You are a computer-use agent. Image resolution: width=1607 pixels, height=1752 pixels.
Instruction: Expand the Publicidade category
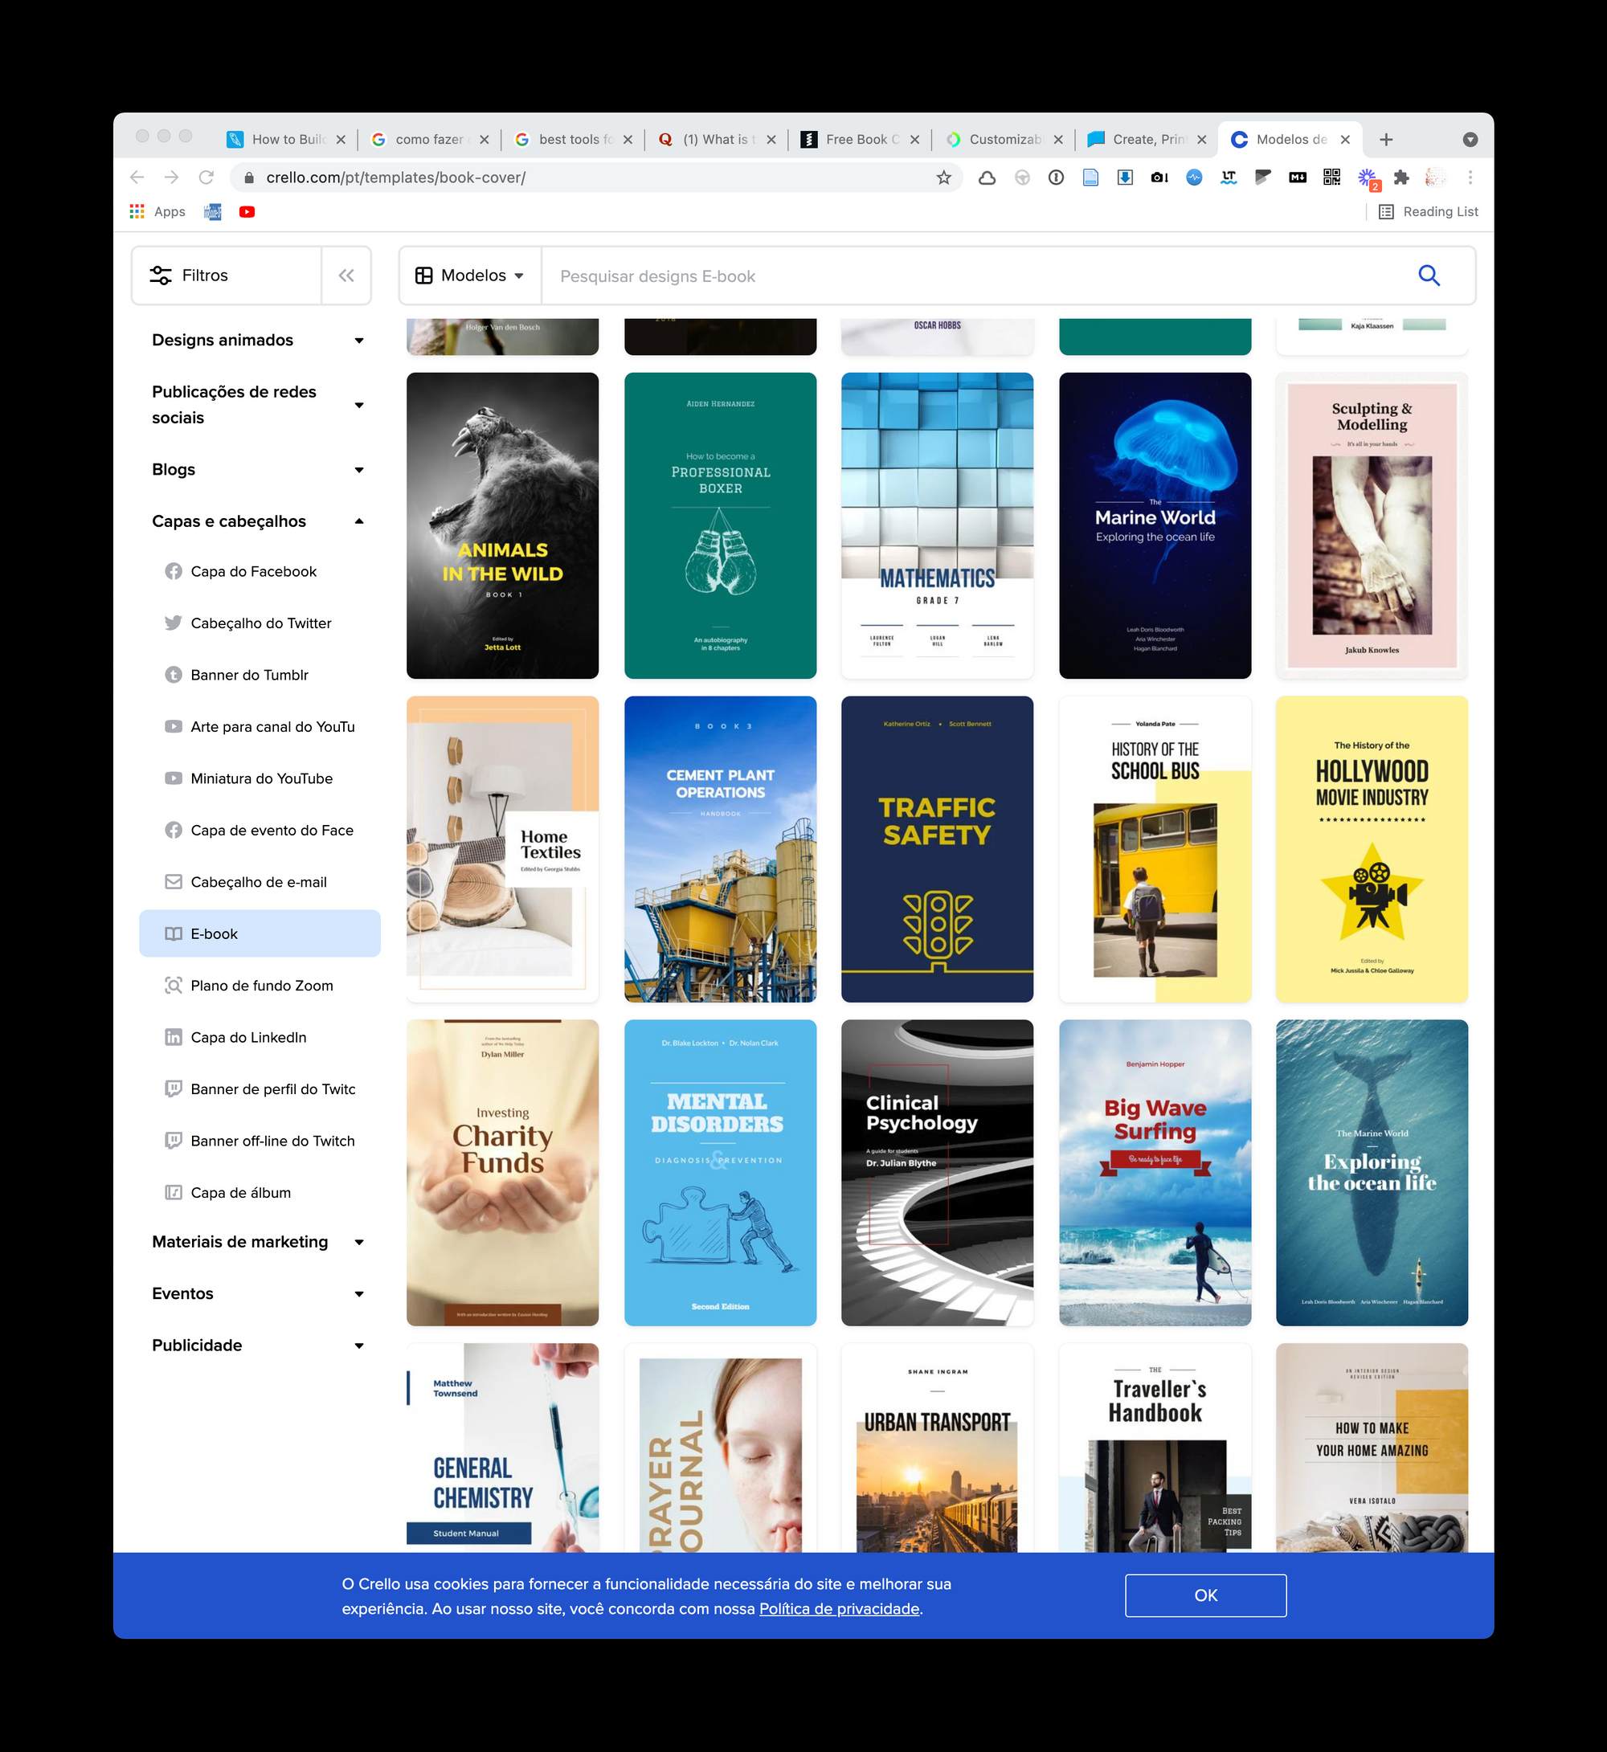click(x=258, y=1345)
